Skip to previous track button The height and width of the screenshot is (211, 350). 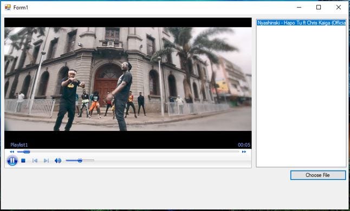[x=35, y=161]
